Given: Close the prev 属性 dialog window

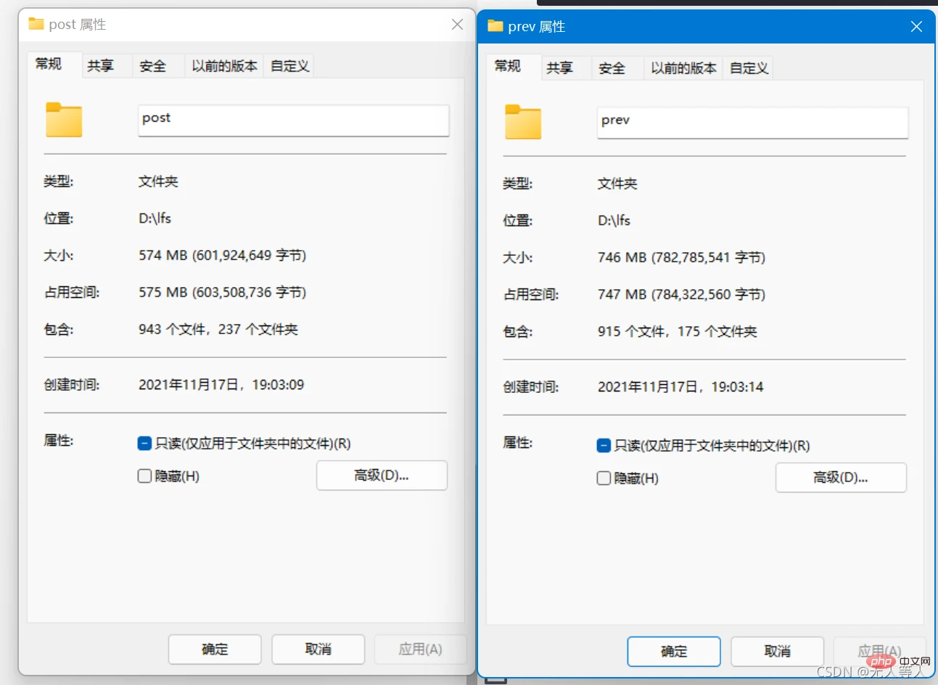Looking at the screenshot, I should click(916, 27).
